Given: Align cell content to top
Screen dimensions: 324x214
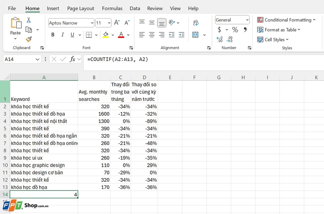Looking at the screenshot, I should click(142, 22).
